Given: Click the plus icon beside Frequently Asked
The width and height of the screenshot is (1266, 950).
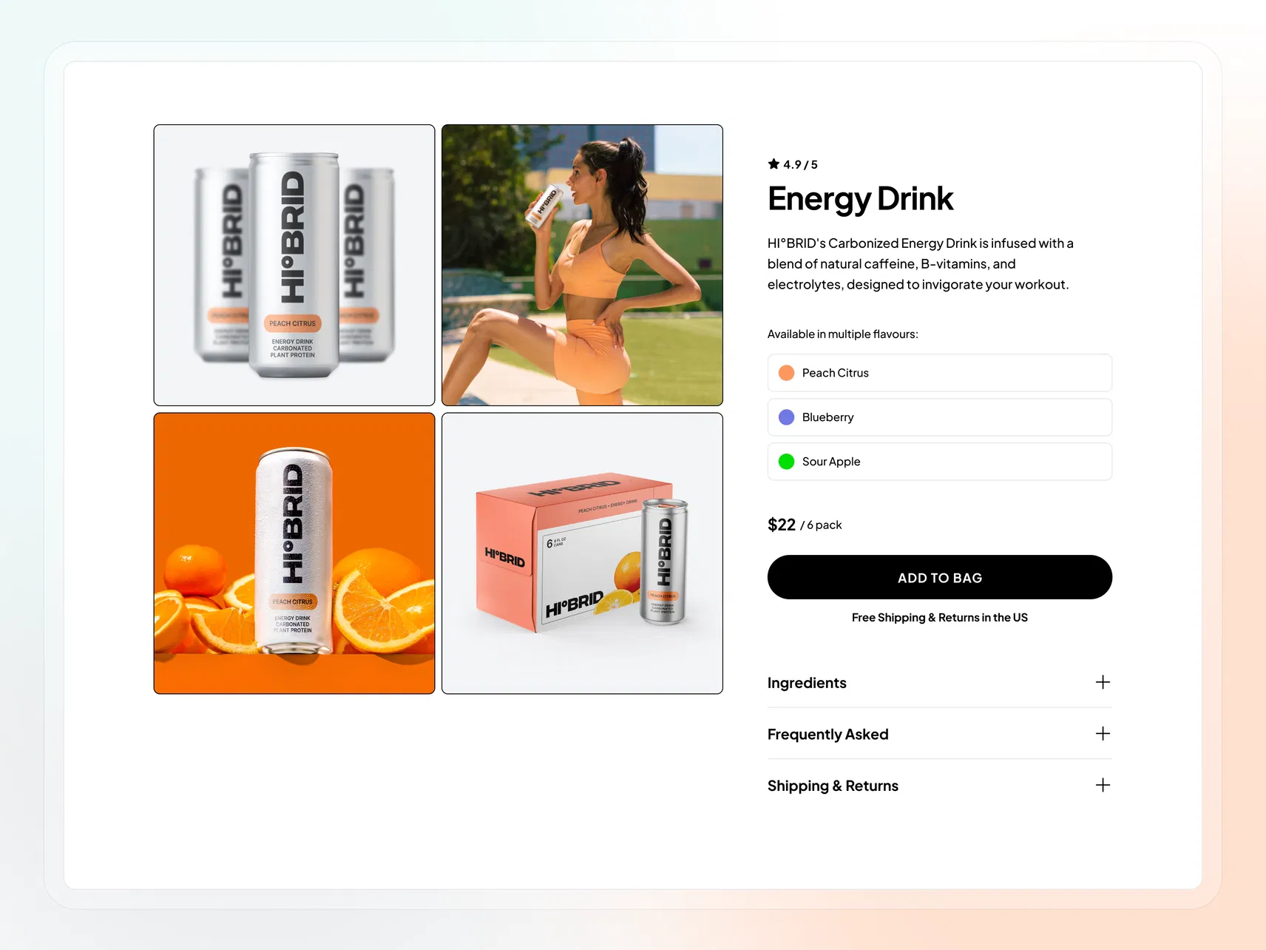Looking at the screenshot, I should (1103, 733).
